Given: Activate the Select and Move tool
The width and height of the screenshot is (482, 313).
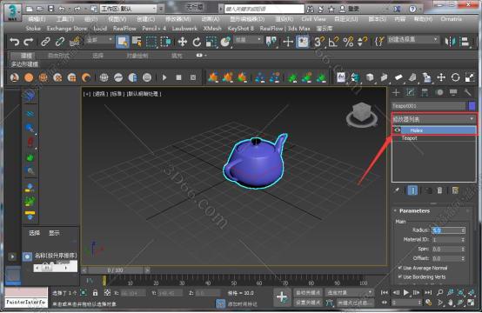Looking at the screenshot, I should point(183,42).
